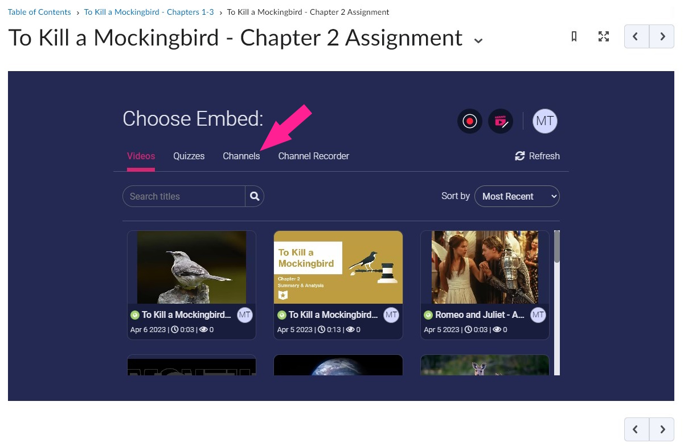Screen dimensions: 684x447
Task: Click the red record button icon
Action: tap(470, 121)
